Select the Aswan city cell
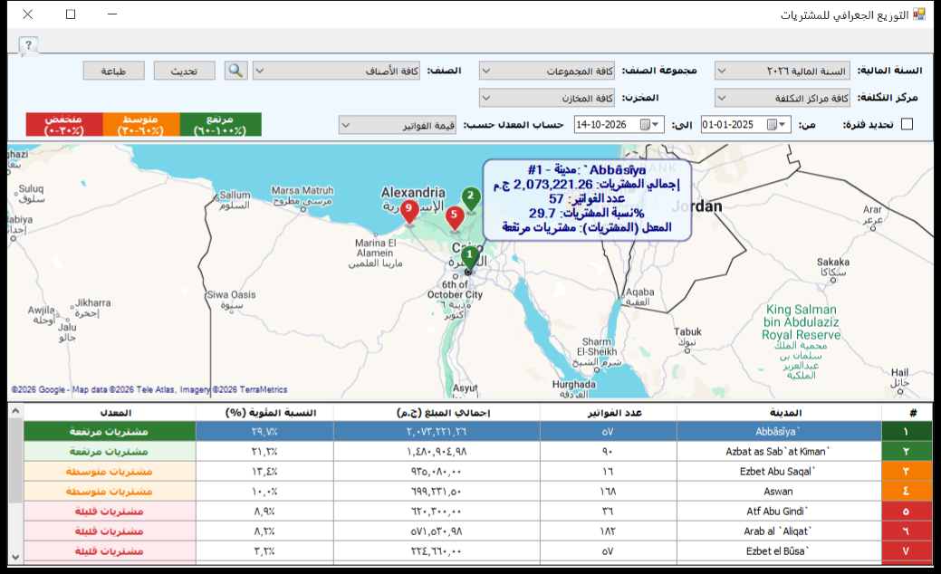The width and height of the screenshot is (941, 574). coord(779,492)
